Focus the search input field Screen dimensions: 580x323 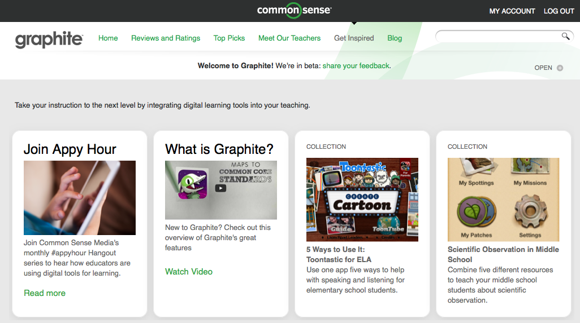504,36
